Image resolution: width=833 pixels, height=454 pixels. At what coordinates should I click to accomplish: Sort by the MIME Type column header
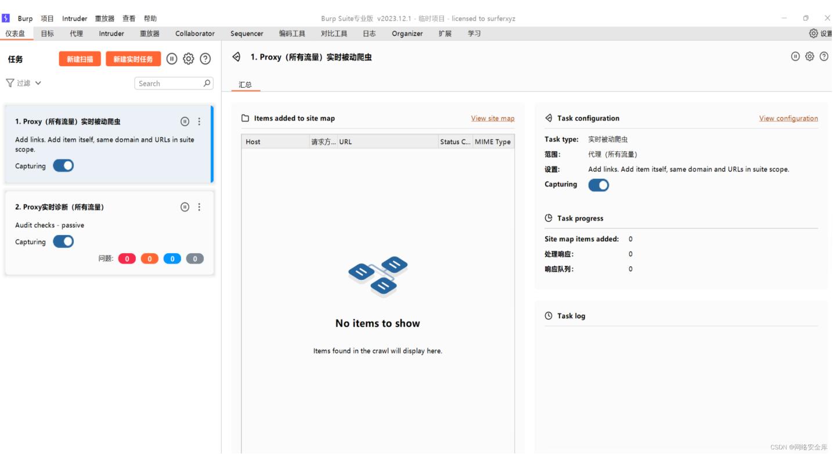[493, 142]
